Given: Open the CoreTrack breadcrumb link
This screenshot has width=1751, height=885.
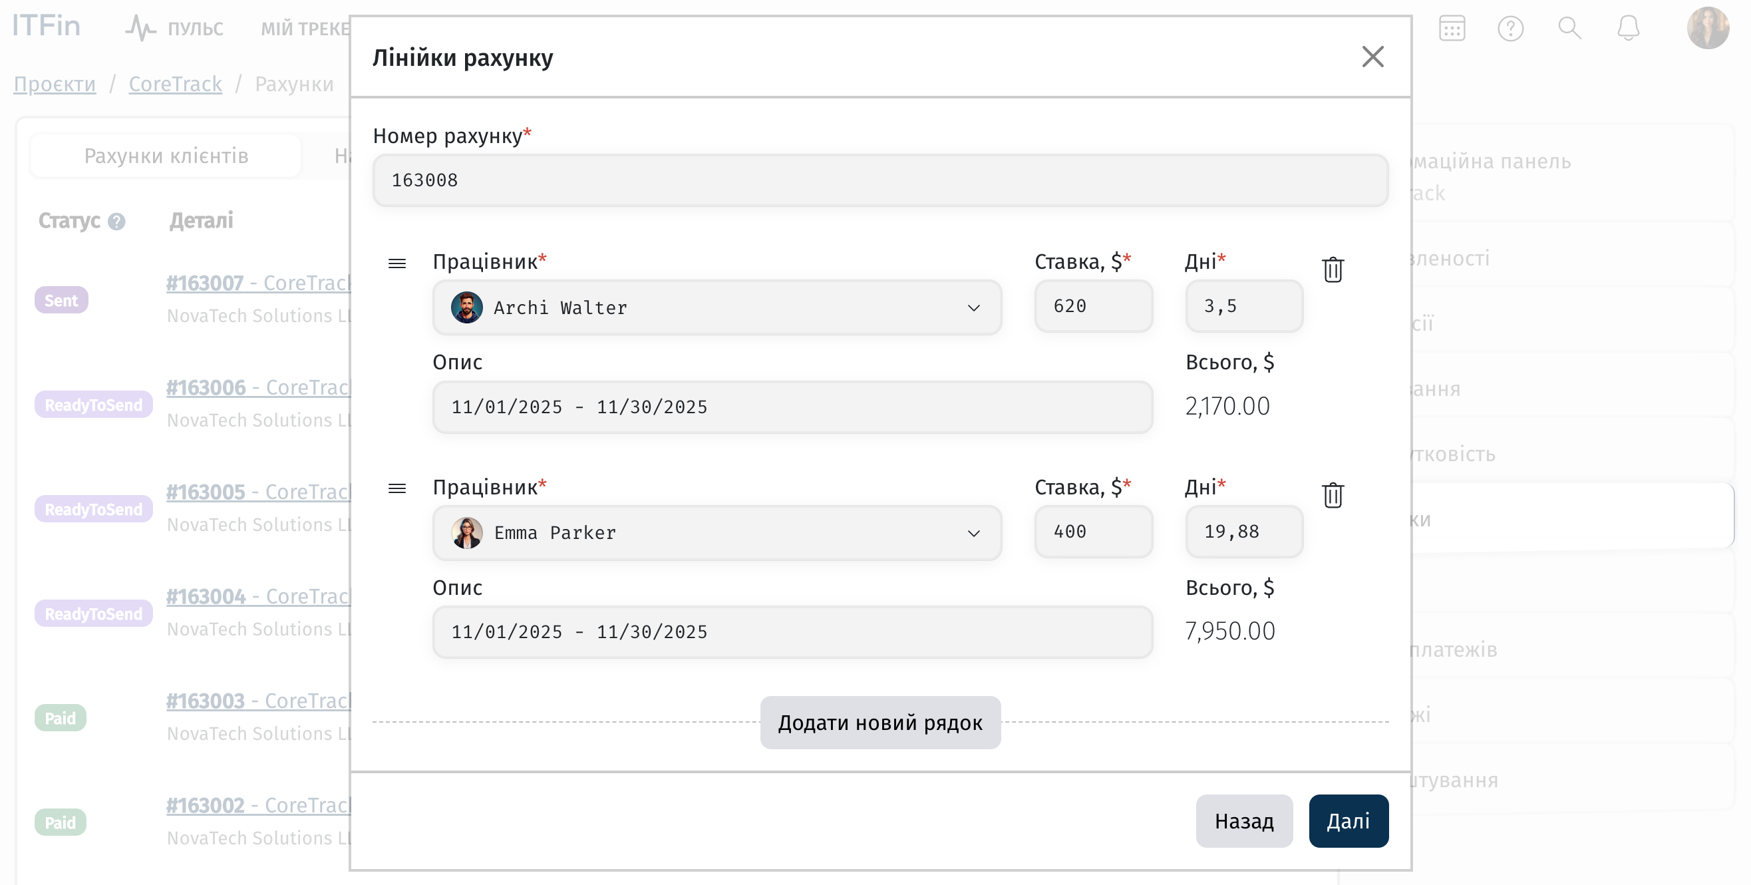Looking at the screenshot, I should click(175, 85).
